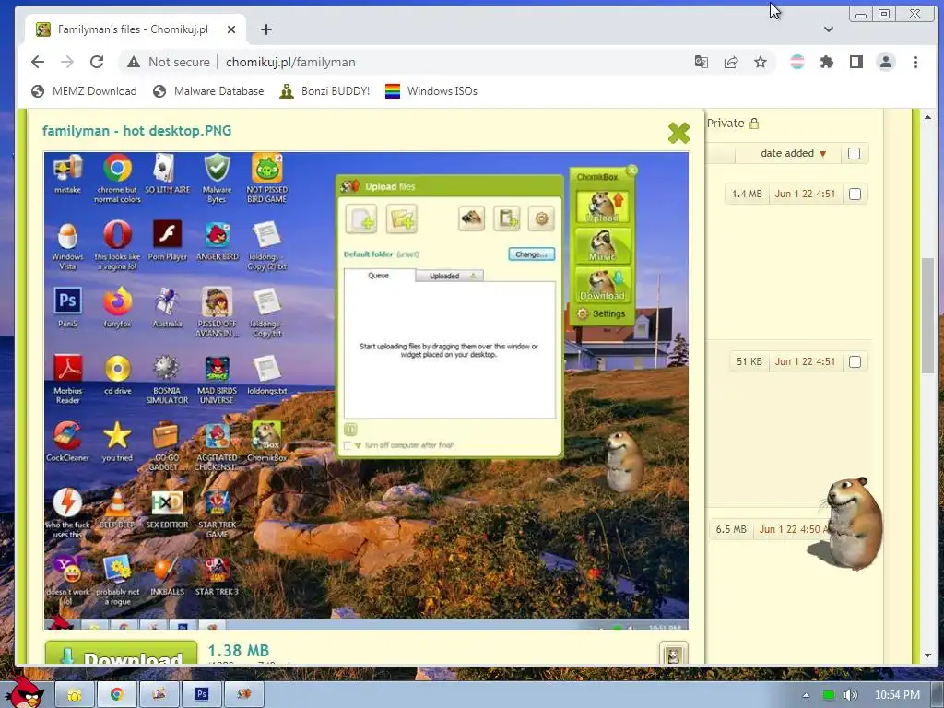
Task: Open a new browser tab
Action: pyautogui.click(x=266, y=29)
